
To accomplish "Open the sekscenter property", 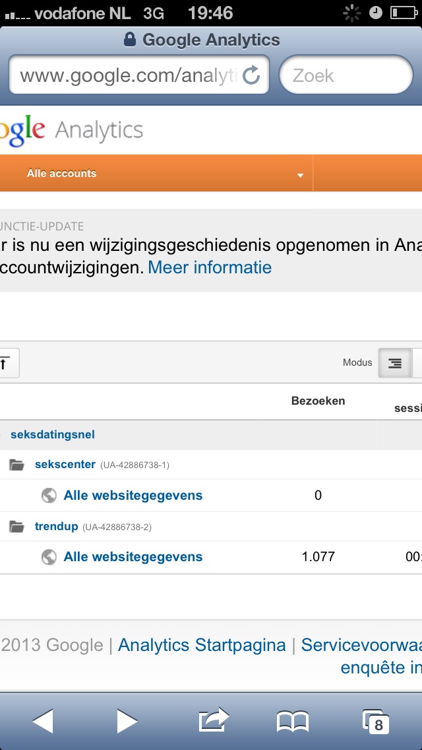I will click(x=65, y=464).
